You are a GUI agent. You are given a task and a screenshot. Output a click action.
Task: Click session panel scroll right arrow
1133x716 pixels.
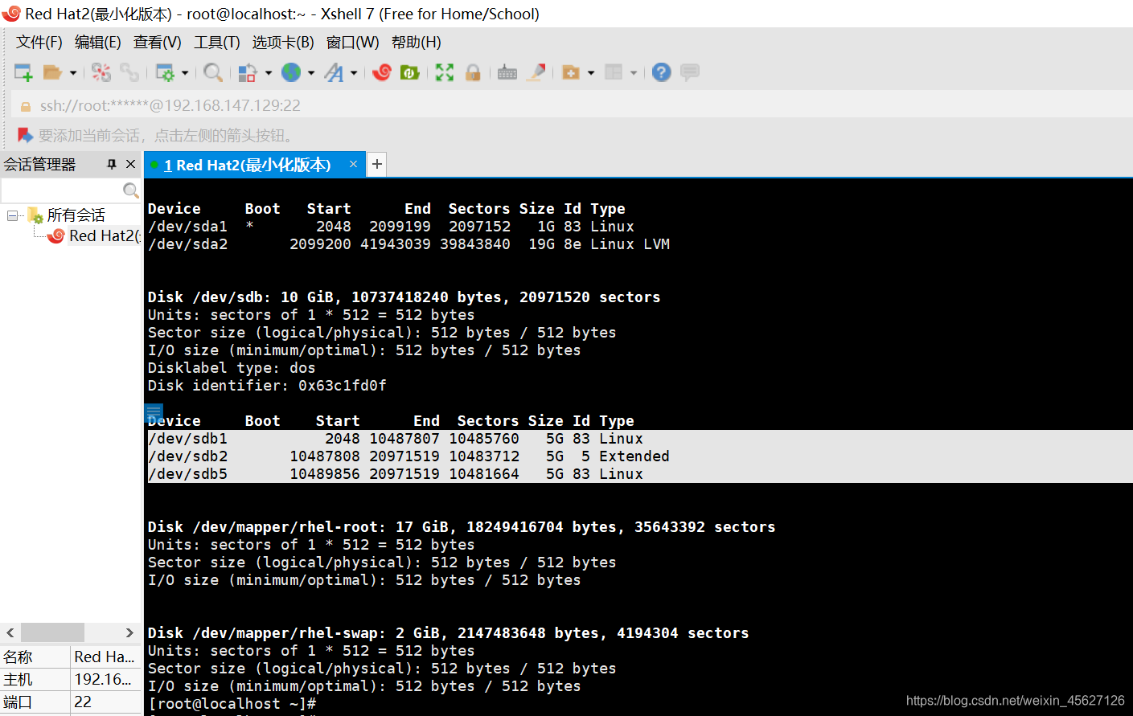(x=129, y=632)
